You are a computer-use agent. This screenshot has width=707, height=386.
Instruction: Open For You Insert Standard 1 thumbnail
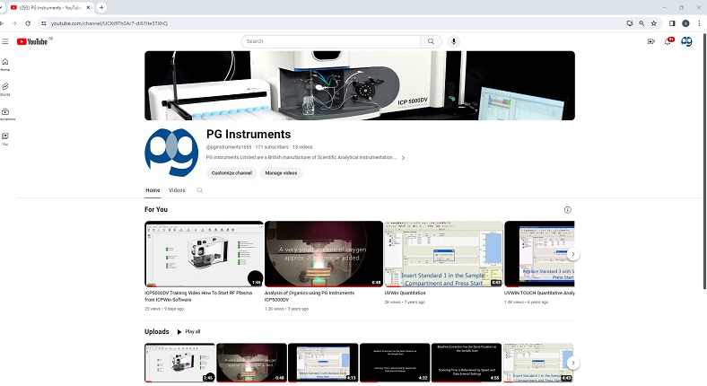pyautogui.click(x=443, y=254)
